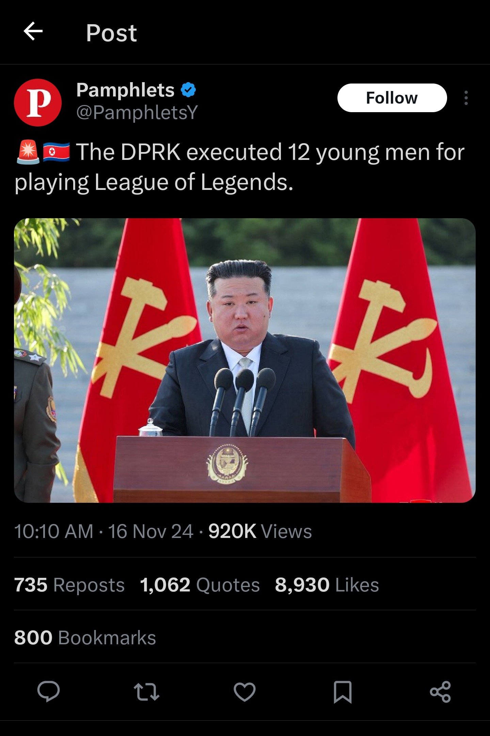Open the three-dot more options menu
The height and width of the screenshot is (736, 490).
466,98
